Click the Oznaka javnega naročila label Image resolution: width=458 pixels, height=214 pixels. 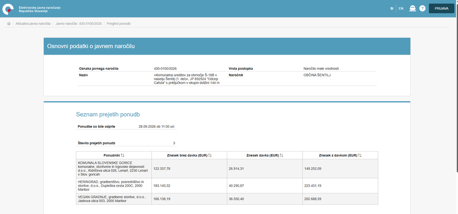99,69
